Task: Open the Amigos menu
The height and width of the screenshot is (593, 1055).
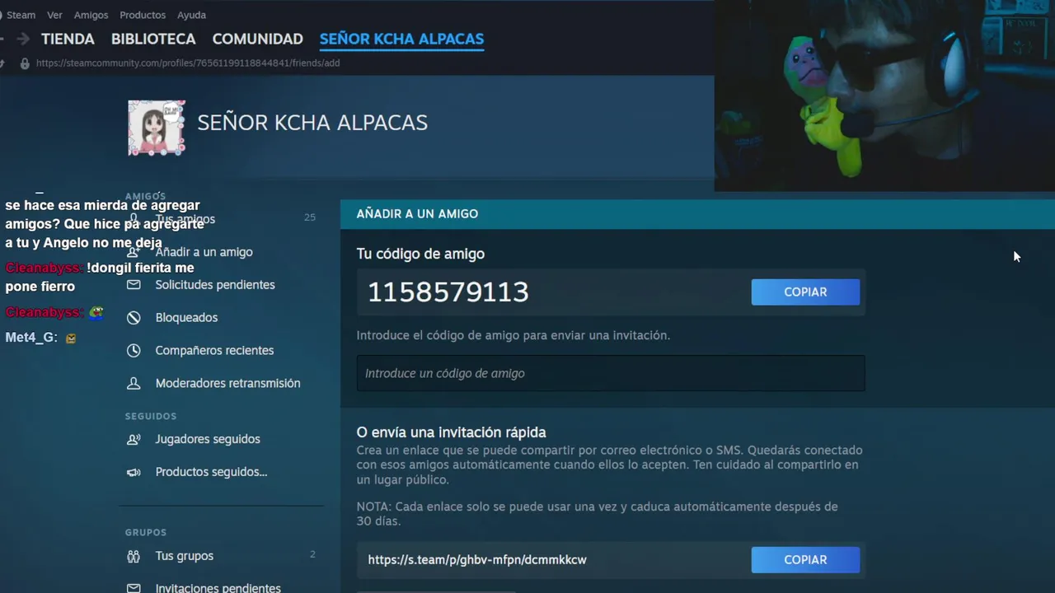Action: coord(91,15)
